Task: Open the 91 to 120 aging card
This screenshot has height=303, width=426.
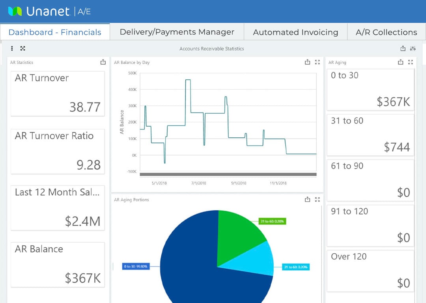Action: 370,226
